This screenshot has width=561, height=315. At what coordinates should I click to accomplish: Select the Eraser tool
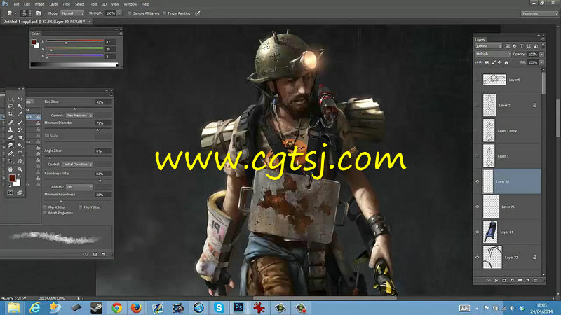[x=11, y=137]
